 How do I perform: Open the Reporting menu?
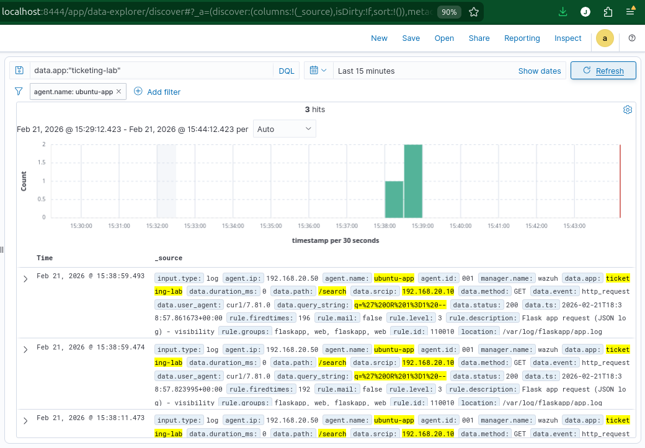coord(522,38)
